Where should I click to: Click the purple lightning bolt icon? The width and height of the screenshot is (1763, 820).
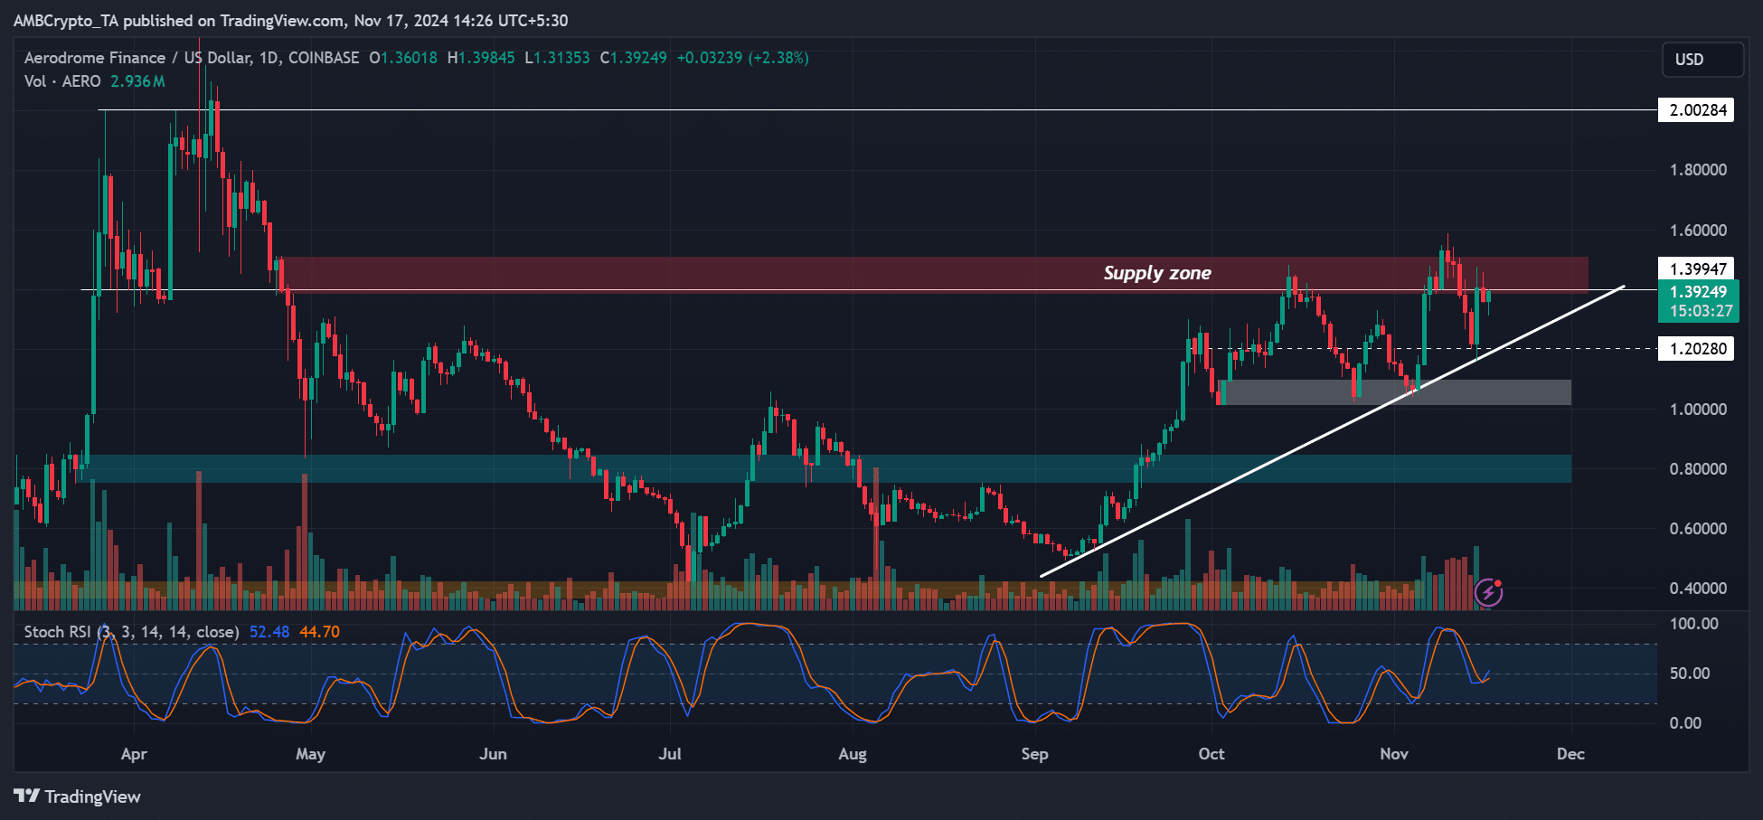(1488, 593)
